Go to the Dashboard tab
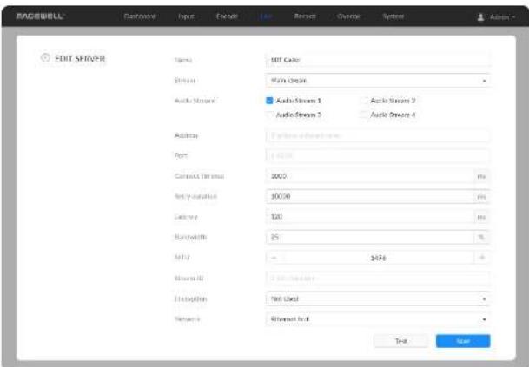529x367 pixels. (140, 16)
